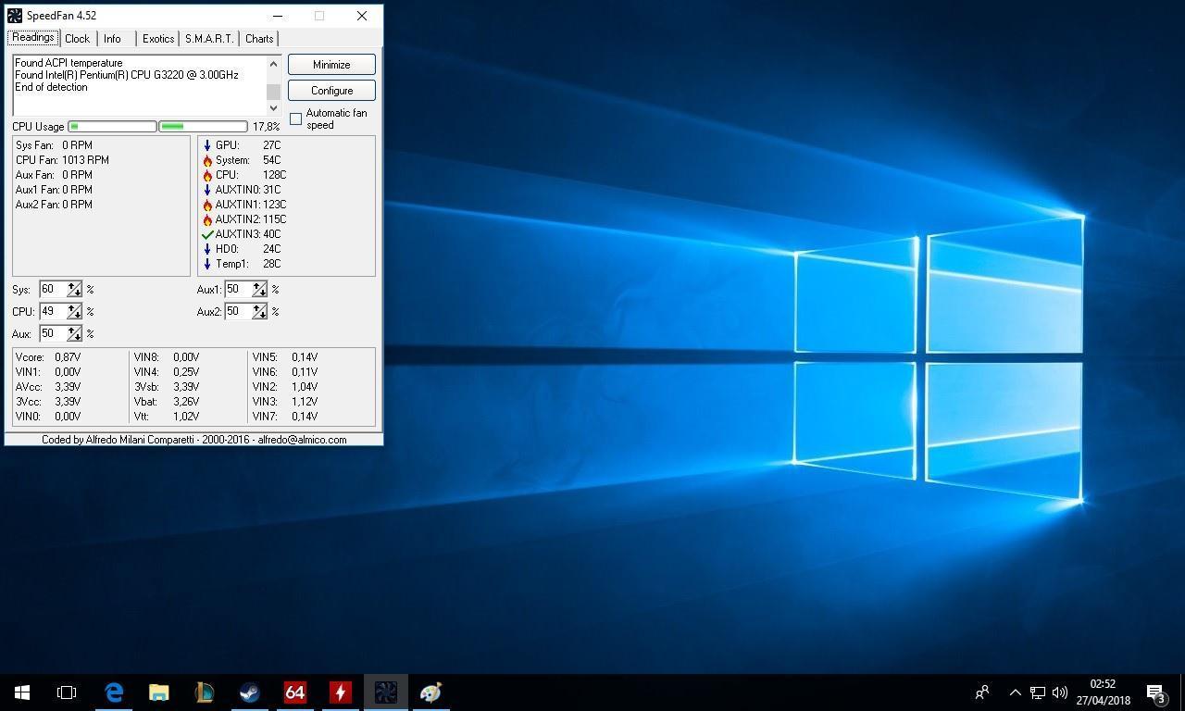Switch to the Info tab
Screen dimensions: 1185x711
point(112,39)
